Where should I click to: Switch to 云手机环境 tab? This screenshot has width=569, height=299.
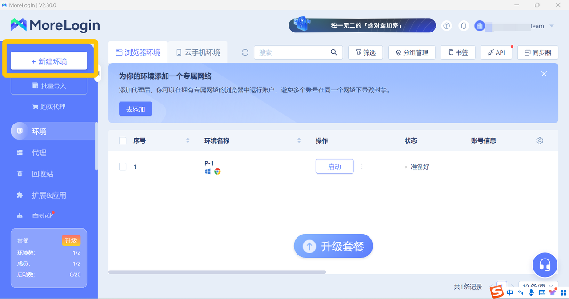pos(198,52)
